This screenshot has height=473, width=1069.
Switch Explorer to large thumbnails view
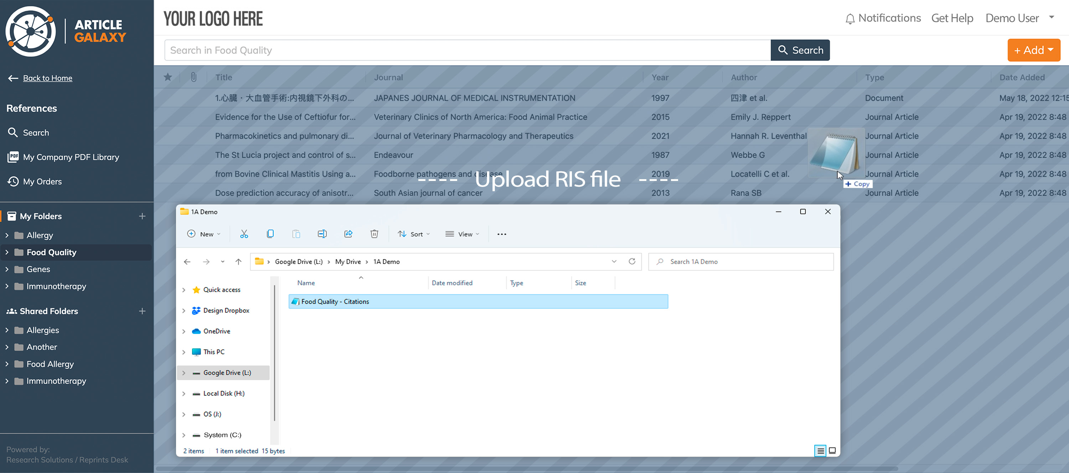click(832, 451)
